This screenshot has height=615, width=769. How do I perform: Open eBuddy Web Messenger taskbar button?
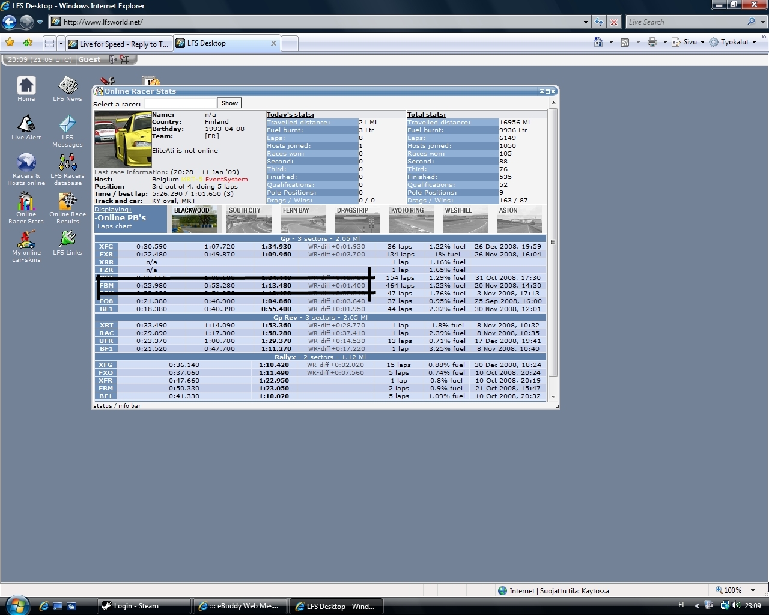tap(240, 606)
